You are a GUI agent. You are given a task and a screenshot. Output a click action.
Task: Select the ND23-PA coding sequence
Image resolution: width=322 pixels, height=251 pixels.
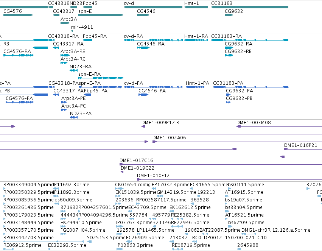[74, 117]
